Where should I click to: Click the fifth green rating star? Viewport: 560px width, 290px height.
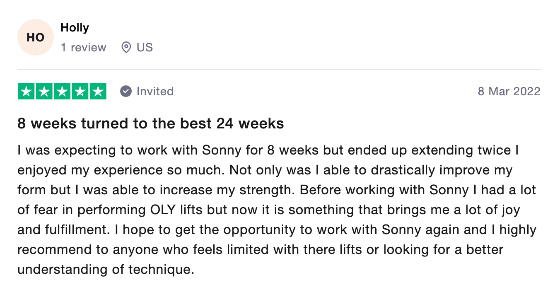click(x=98, y=91)
